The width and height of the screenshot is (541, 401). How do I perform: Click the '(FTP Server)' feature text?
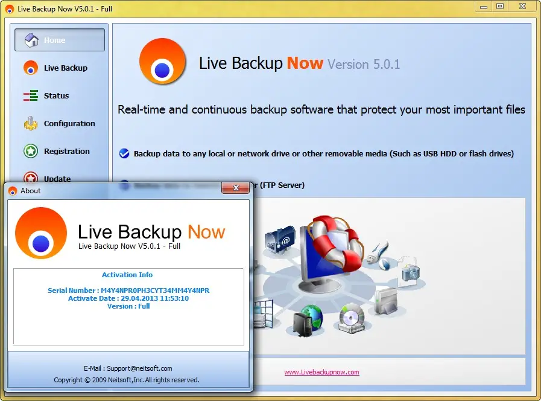[282, 185]
